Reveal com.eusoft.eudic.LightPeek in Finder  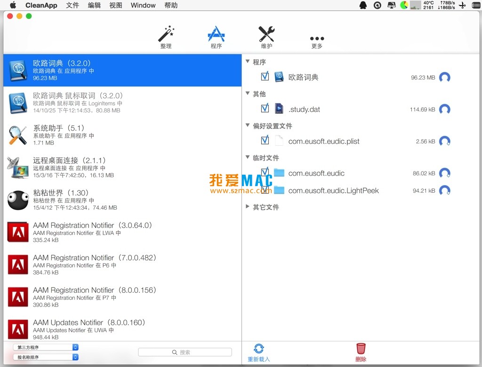tap(445, 191)
